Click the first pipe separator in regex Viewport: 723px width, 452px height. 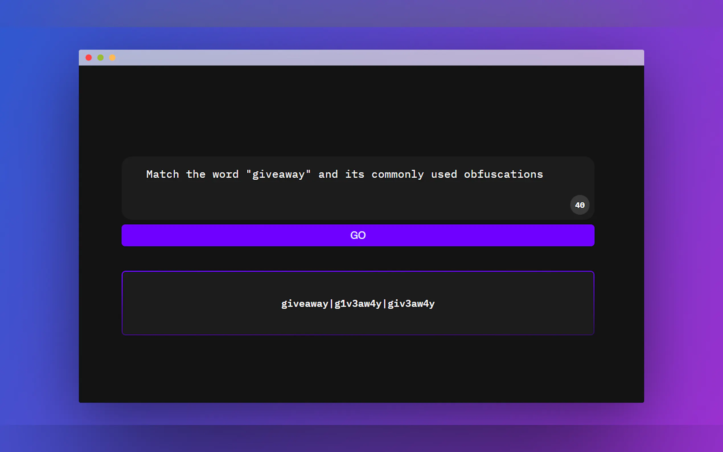coord(331,304)
